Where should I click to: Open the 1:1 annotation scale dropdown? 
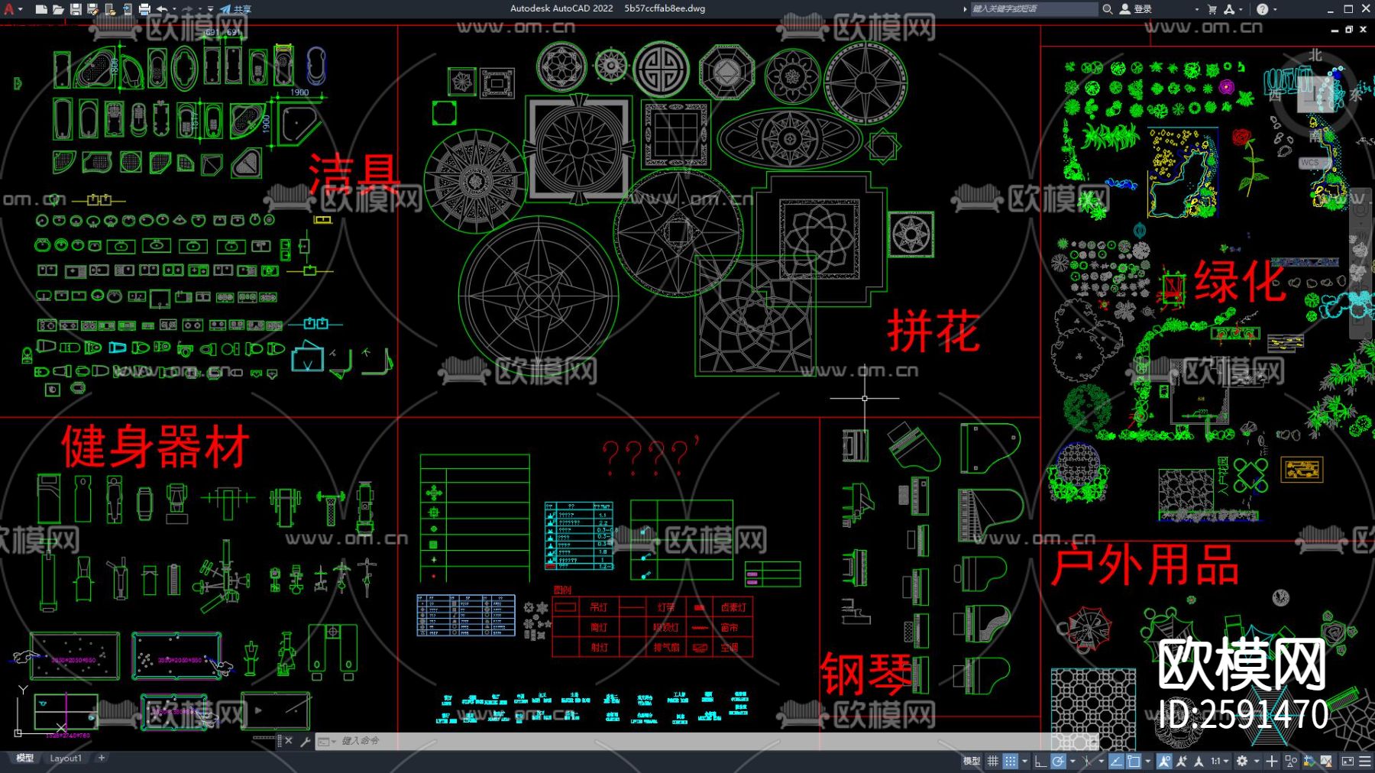tap(1219, 761)
